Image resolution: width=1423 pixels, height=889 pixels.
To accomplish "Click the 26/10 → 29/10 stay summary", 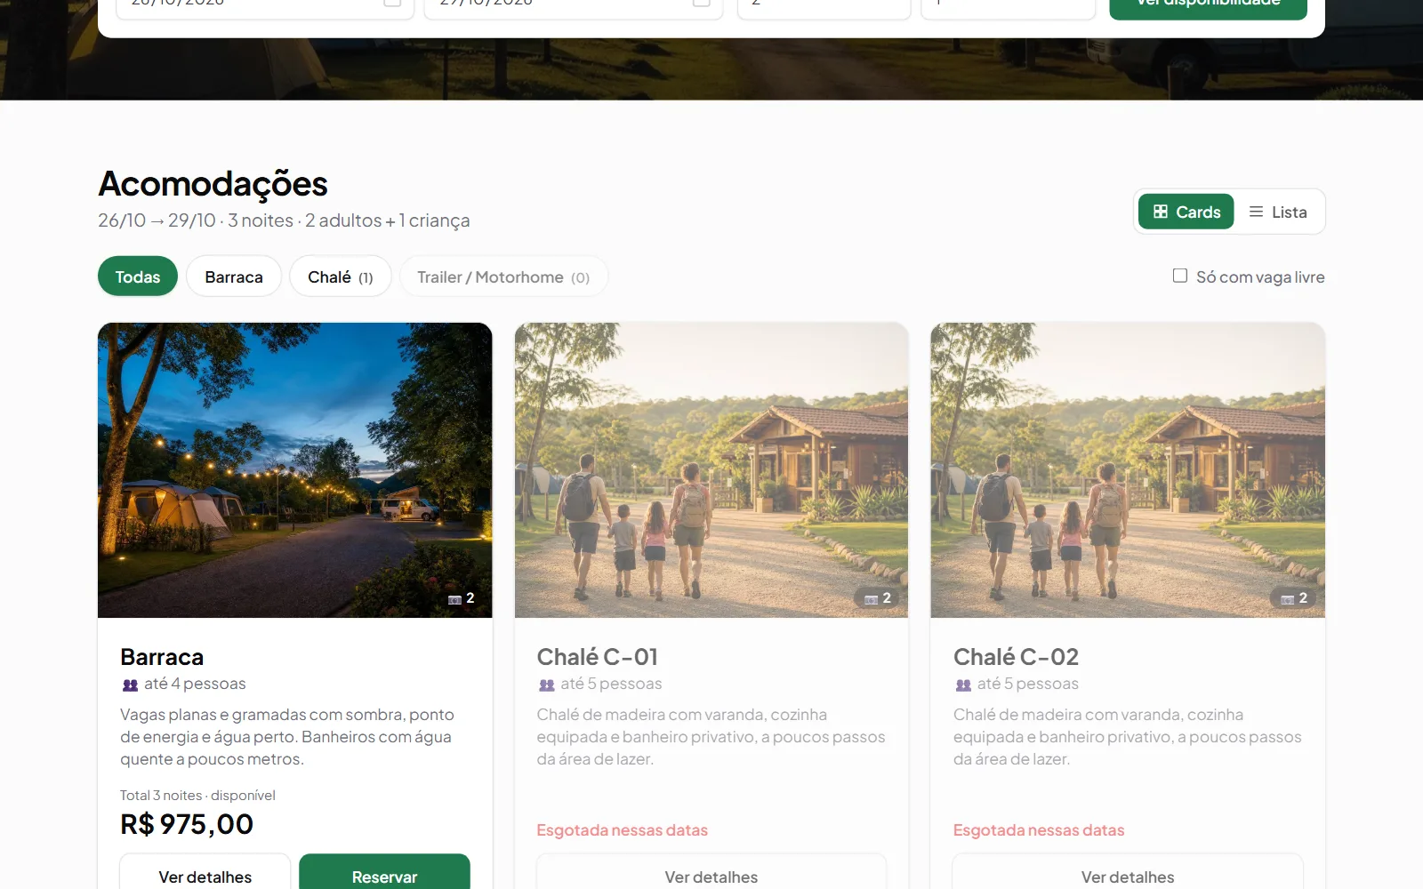I will tap(284, 220).
